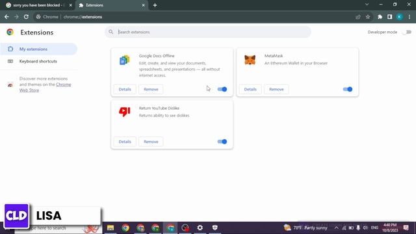Screen dimensions: 416x234
Task: Click the ENG language indicator
Action: 374,227
